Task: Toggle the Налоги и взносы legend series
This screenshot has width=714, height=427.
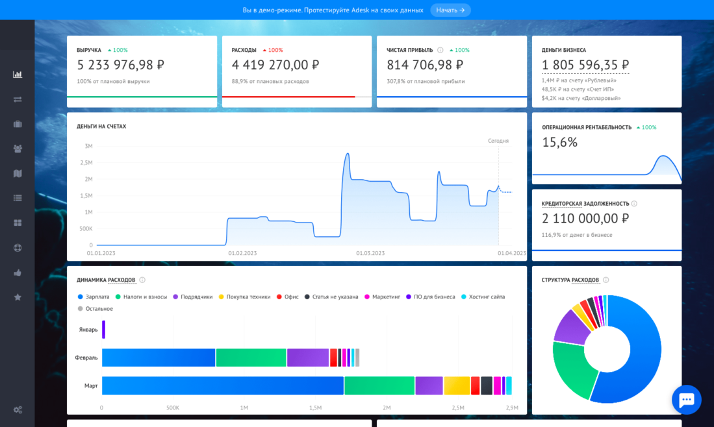Action: coord(141,297)
